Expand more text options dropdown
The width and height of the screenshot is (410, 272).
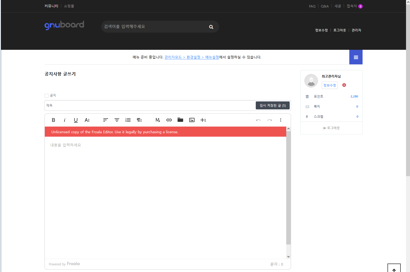point(87,120)
